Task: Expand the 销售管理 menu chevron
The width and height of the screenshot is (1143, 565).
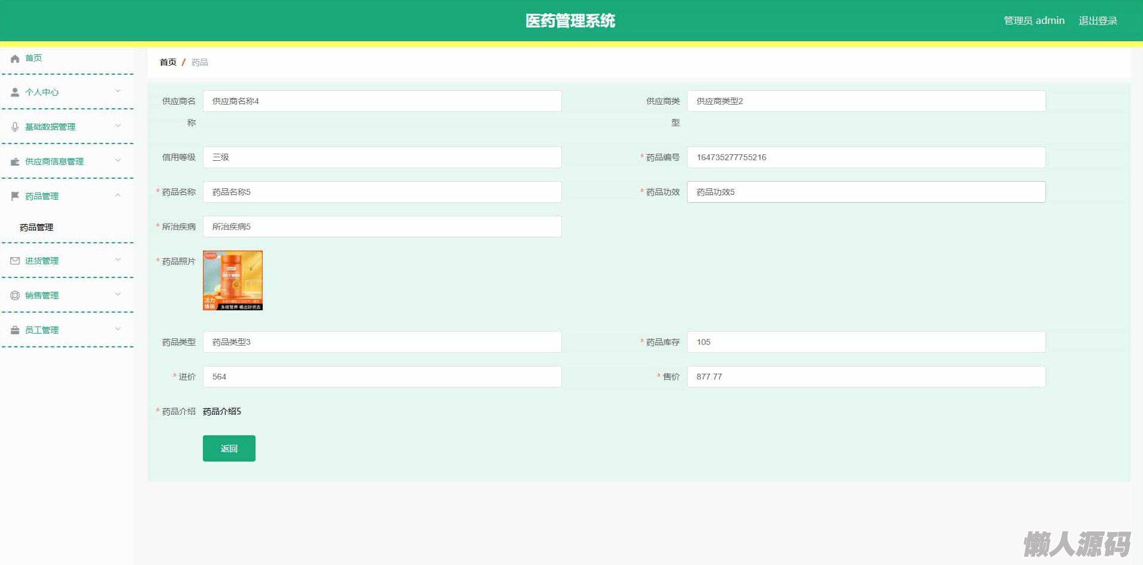Action: [x=118, y=295]
